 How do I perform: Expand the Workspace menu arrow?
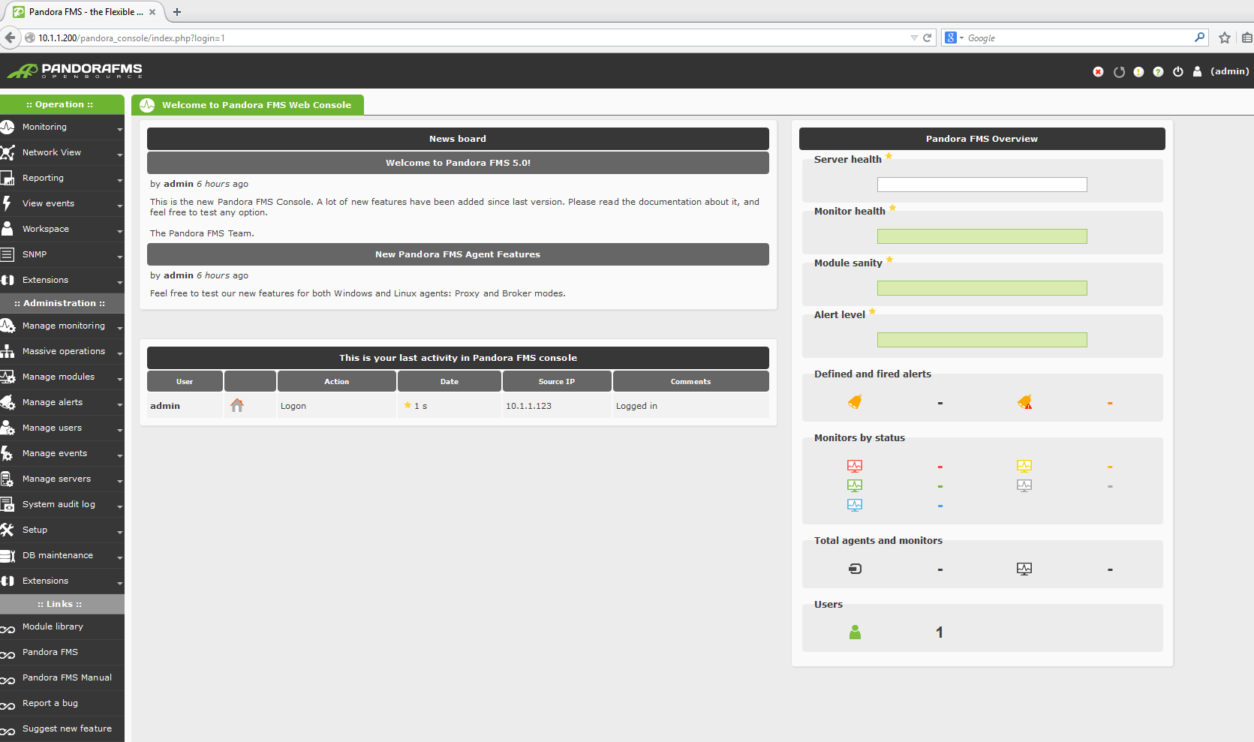tap(119, 232)
